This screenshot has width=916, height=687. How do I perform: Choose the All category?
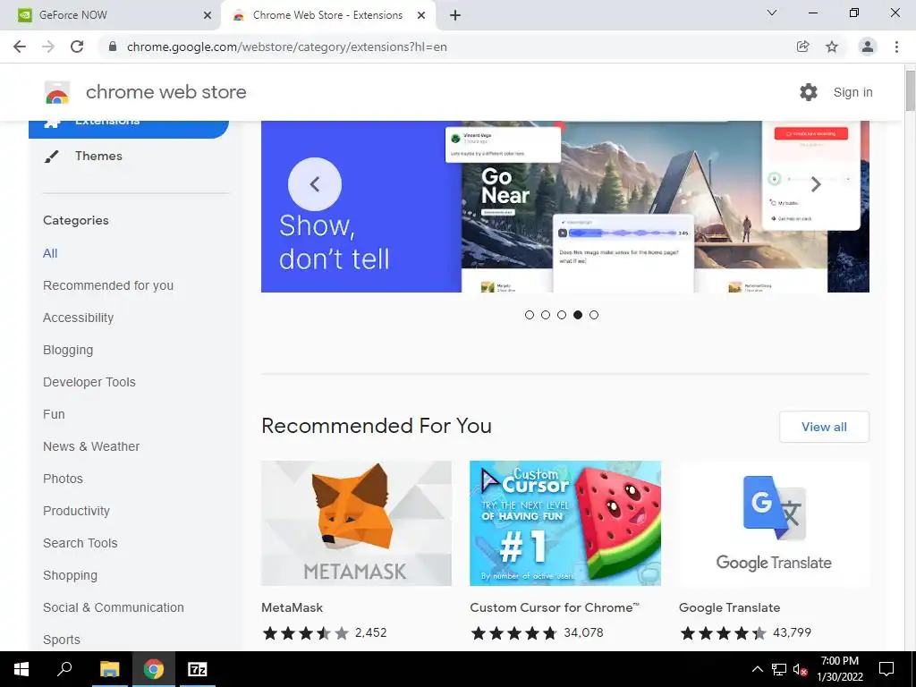tap(50, 253)
